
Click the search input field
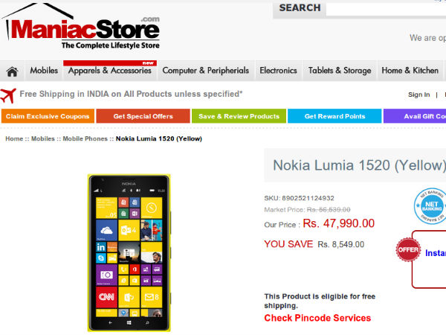pyautogui.click(x=386, y=10)
